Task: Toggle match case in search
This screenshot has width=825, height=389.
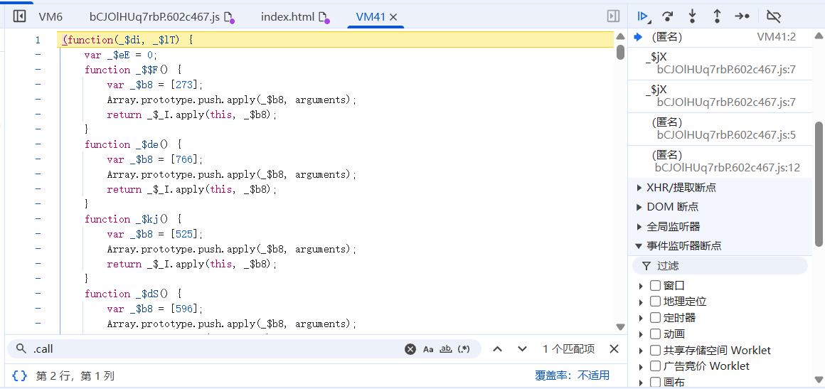Action: (428, 349)
